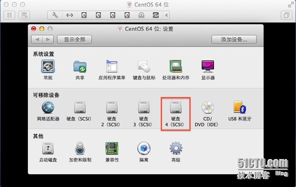
Task: Click the 显示全部 button
Action: [74, 39]
